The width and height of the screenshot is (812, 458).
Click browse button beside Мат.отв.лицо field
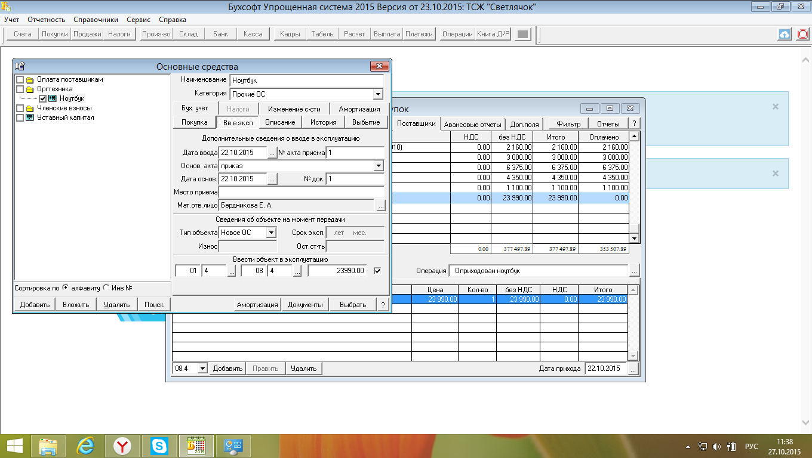pyautogui.click(x=380, y=205)
